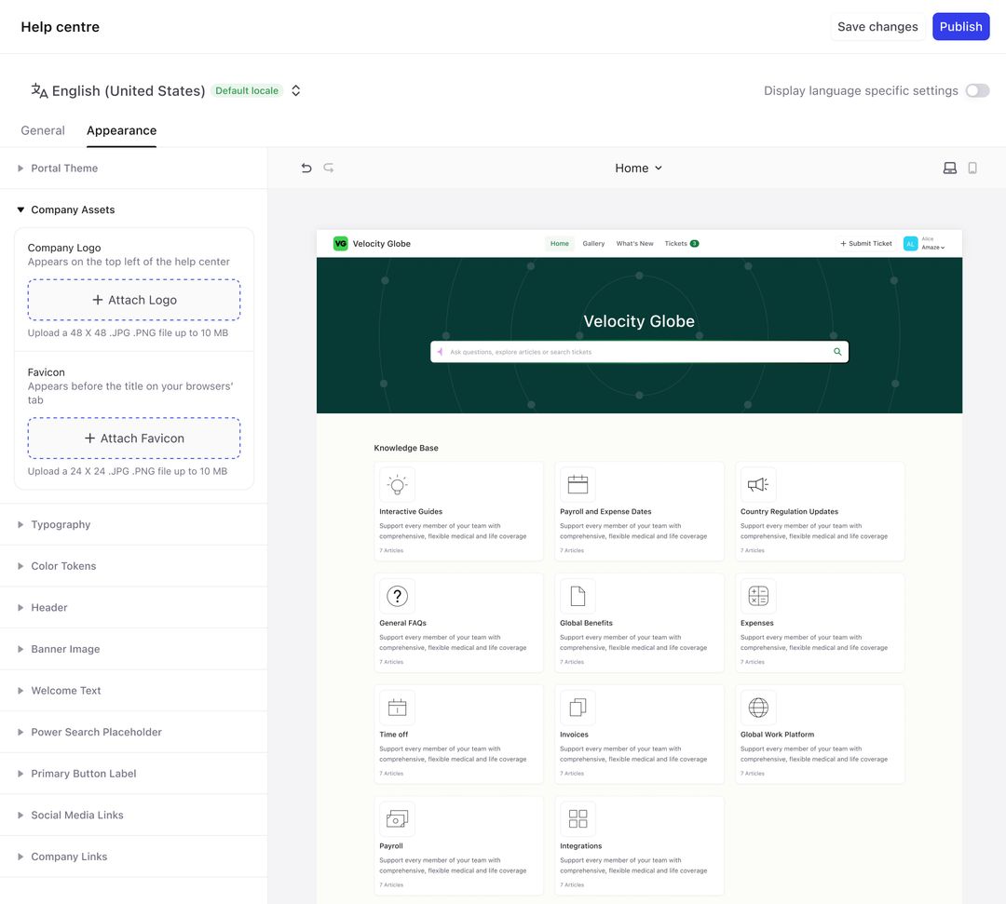The width and height of the screenshot is (1006, 904).
Task: Click the Publish button
Action: pos(960,26)
